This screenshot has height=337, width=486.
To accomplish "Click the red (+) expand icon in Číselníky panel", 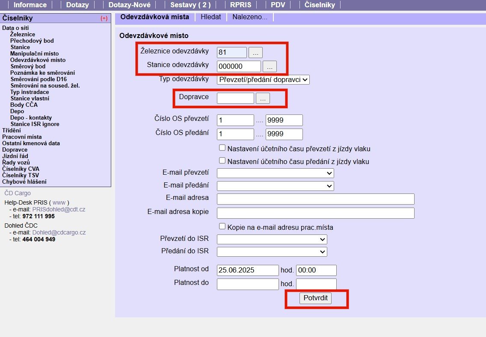I will (104, 18).
